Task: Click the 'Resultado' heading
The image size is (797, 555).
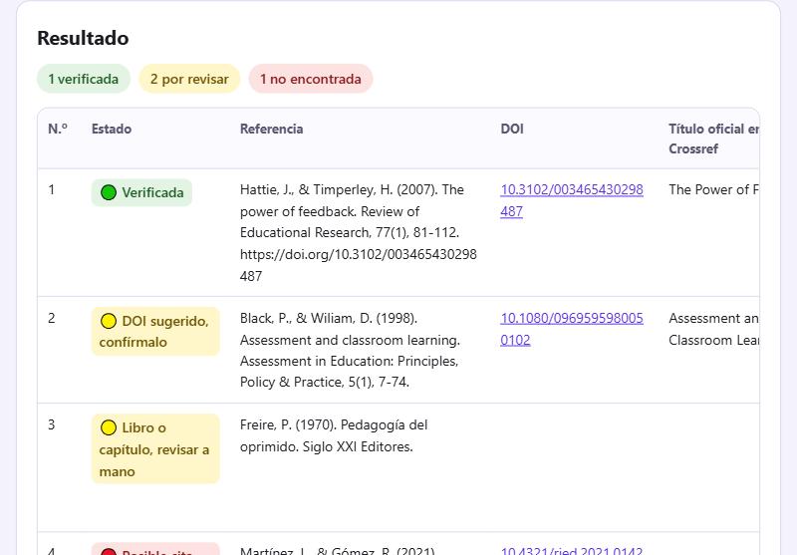Action: 83,38
